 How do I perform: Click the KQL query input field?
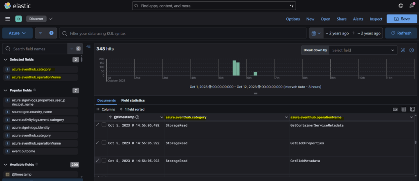click(x=184, y=33)
